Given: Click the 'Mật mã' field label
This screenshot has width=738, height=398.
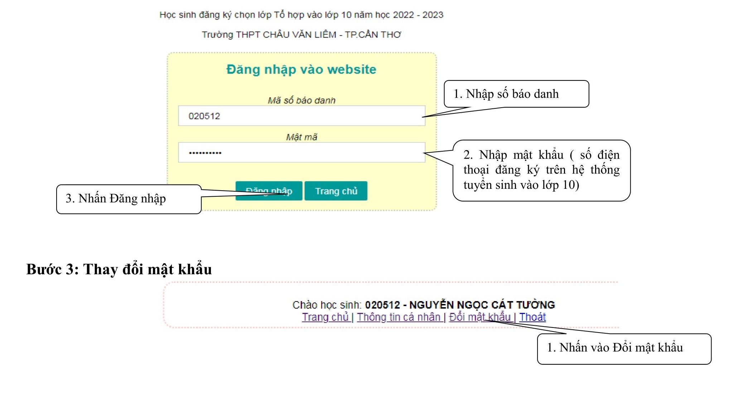Looking at the screenshot, I should [x=302, y=137].
